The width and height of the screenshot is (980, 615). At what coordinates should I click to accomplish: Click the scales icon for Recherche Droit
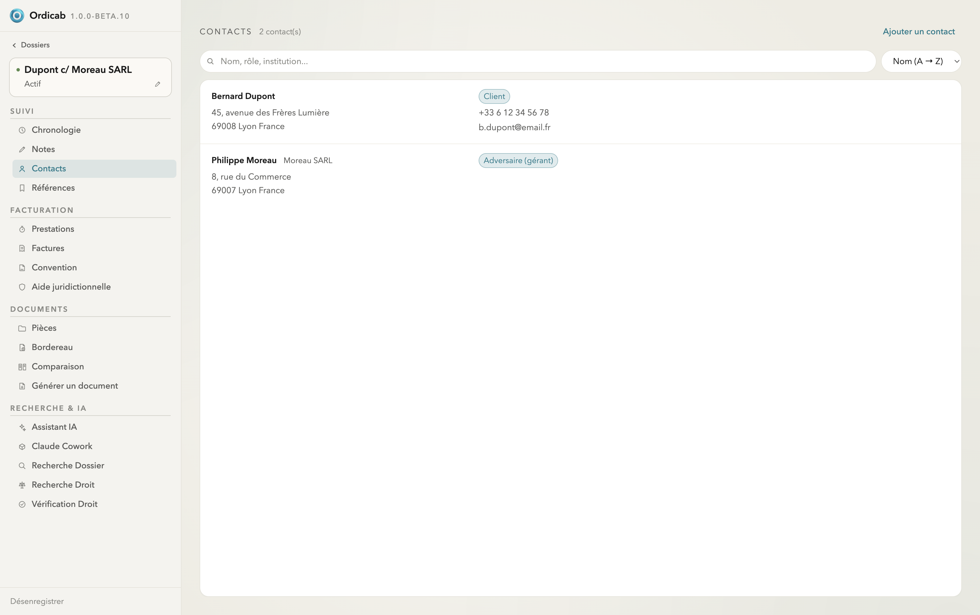(x=22, y=485)
